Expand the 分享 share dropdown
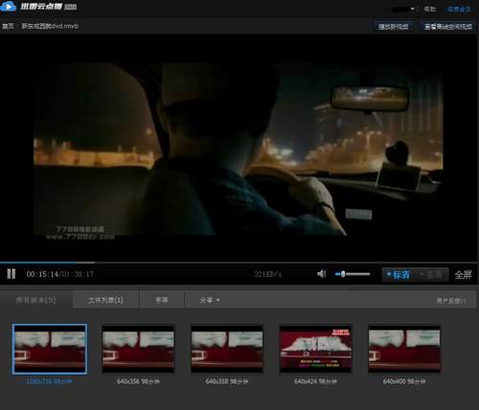Viewport: 479px width, 410px height. pos(210,300)
